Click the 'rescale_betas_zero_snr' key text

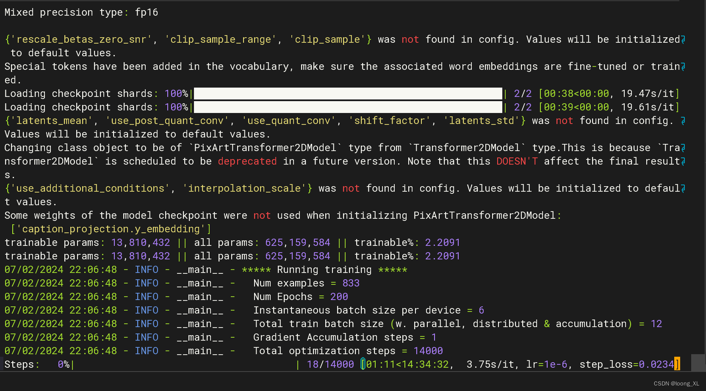pos(81,39)
